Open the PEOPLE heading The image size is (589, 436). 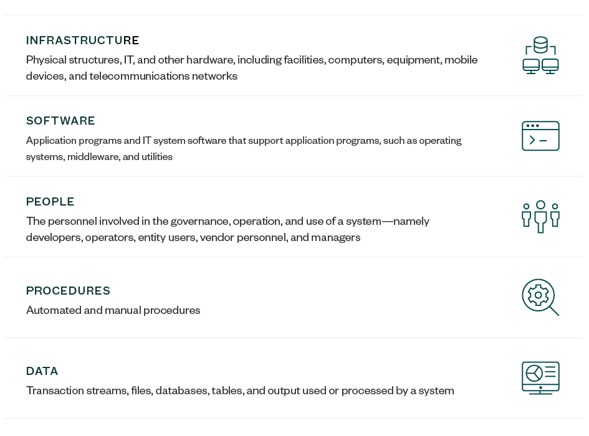50,202
